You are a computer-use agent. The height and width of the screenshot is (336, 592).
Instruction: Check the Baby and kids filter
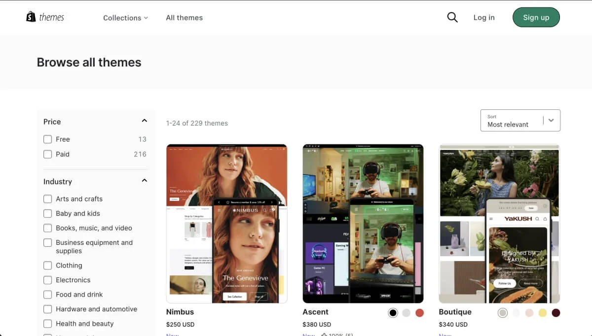(47, 213)
